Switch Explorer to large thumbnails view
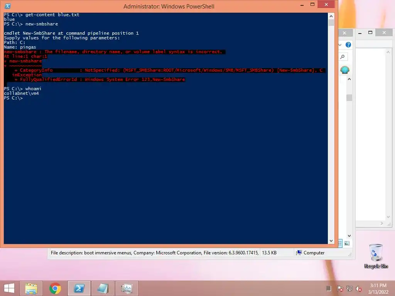 [x=347, y=243]
